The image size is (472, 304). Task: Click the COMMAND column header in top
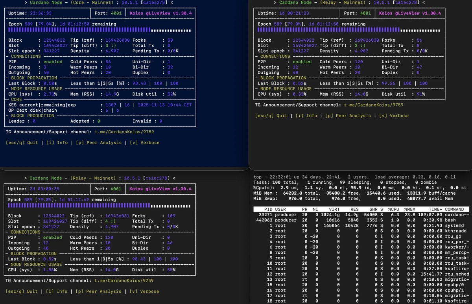(x=454, y=210)
